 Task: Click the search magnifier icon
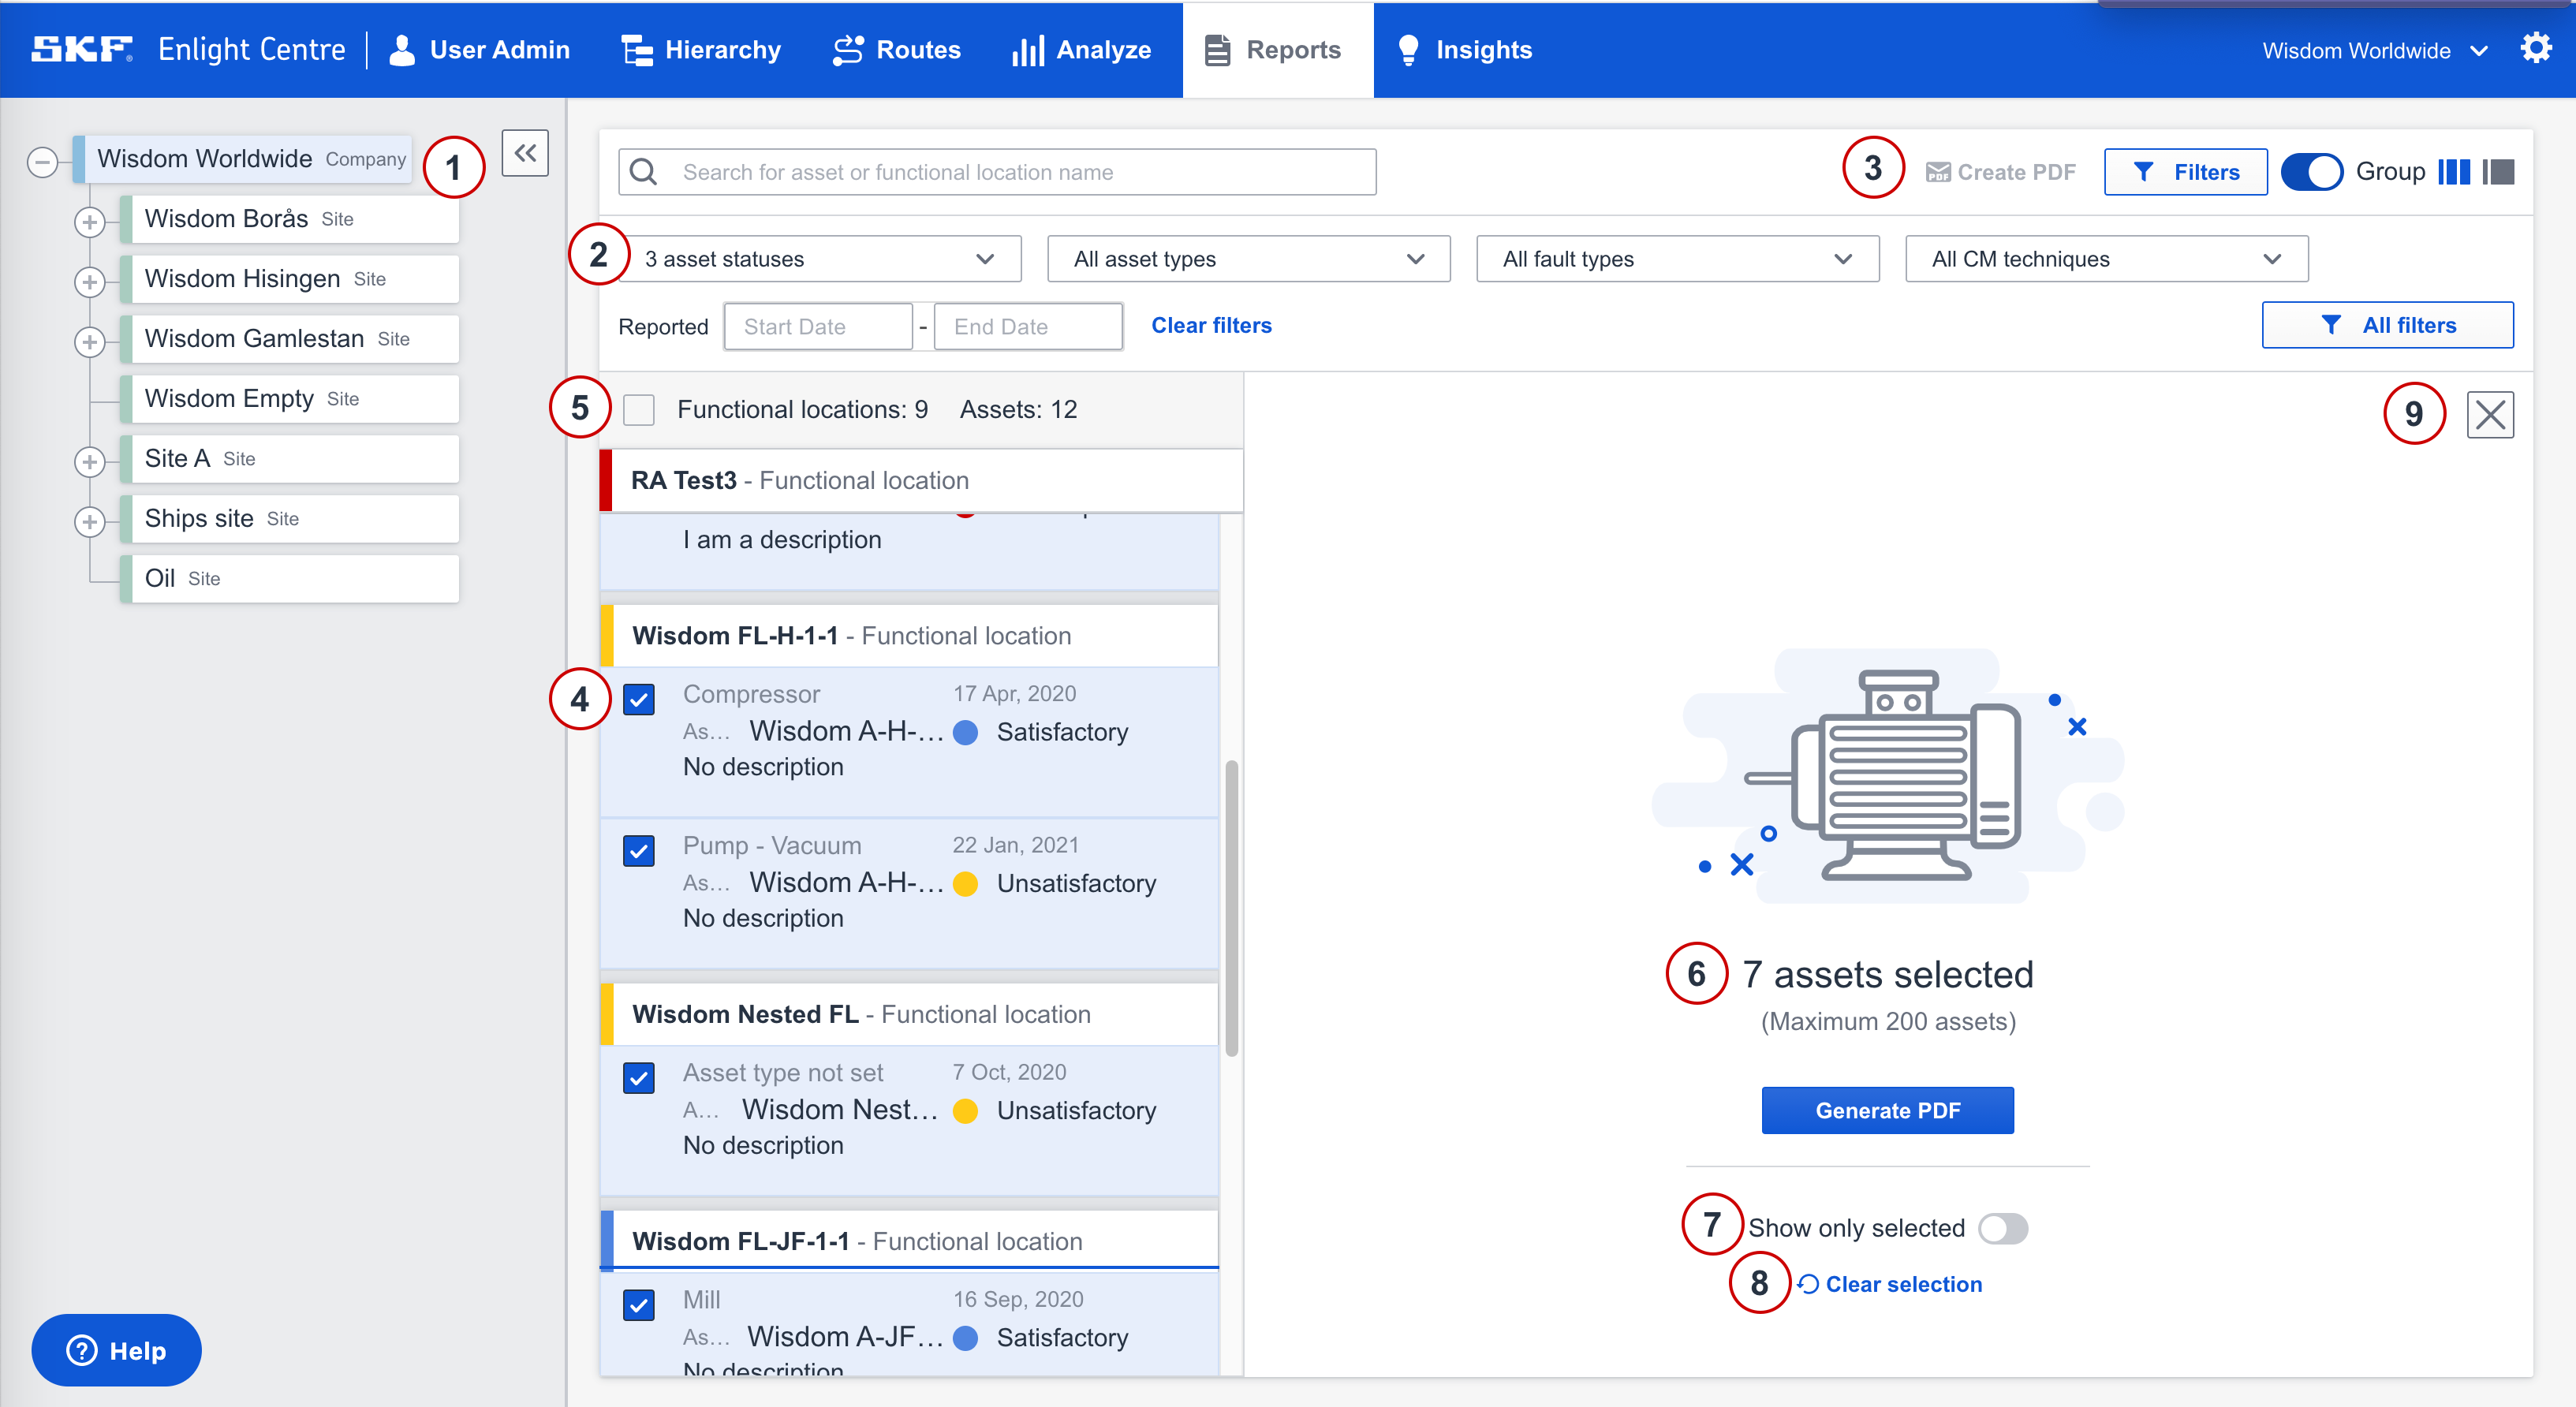click(644, 172)
